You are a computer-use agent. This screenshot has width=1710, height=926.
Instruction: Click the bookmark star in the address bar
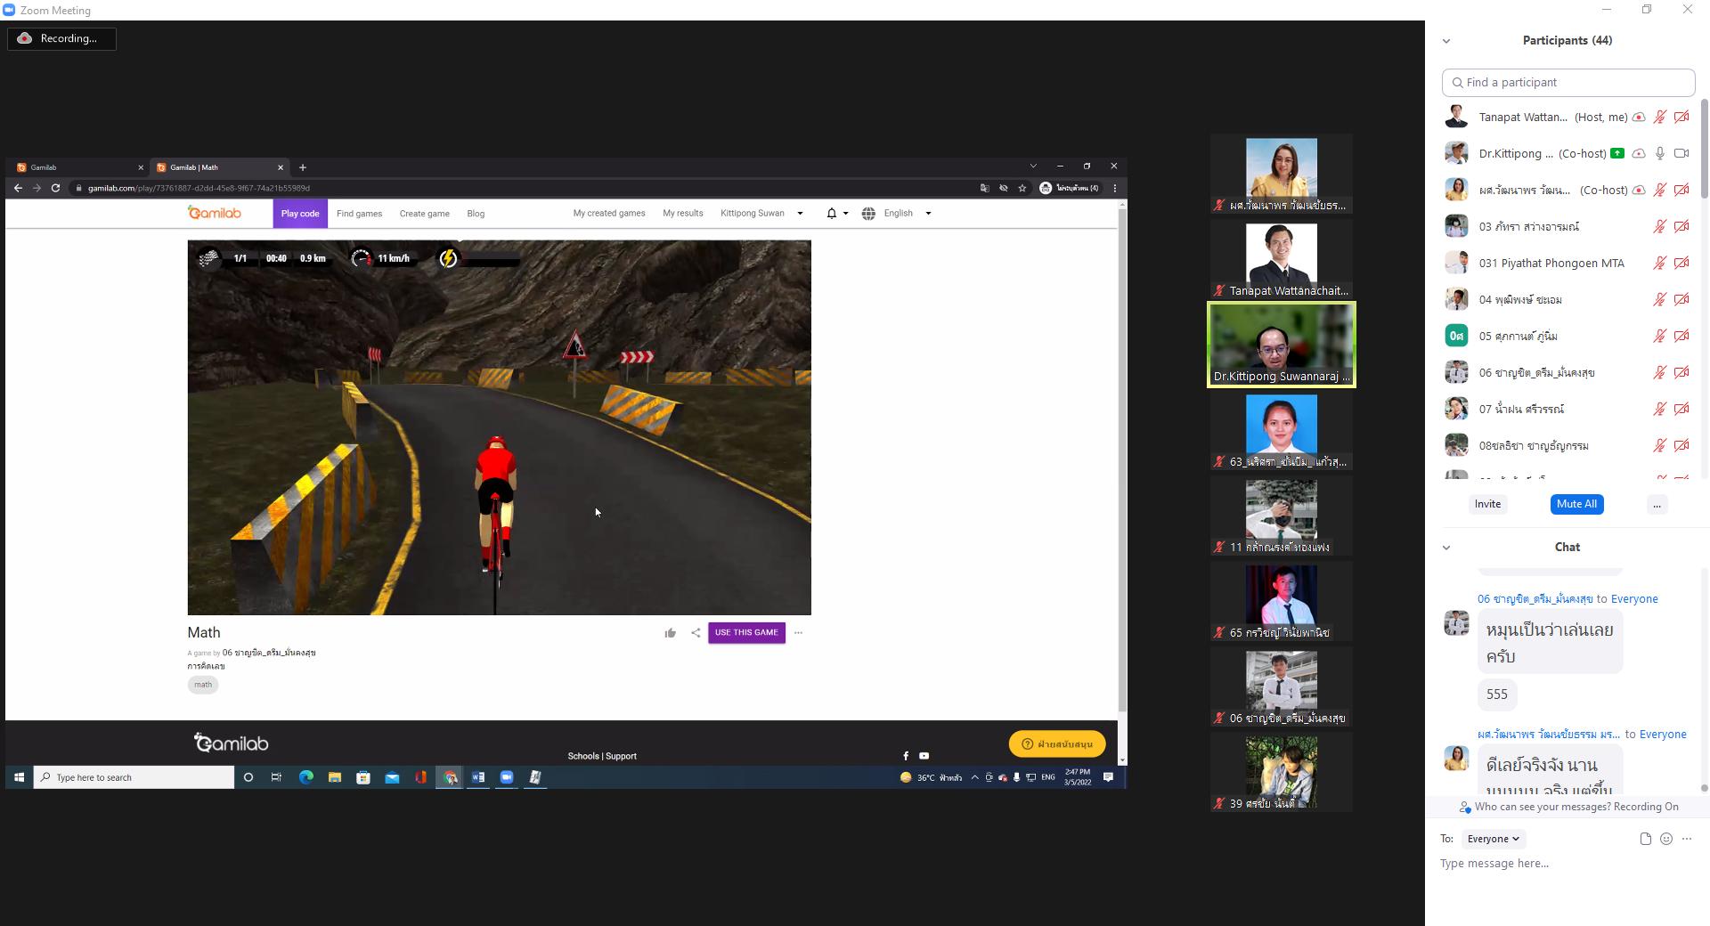pyautogui.click(x=1022, y=188)
